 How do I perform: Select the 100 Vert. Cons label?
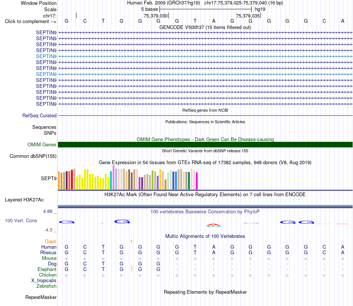click(x=21, y=220)
